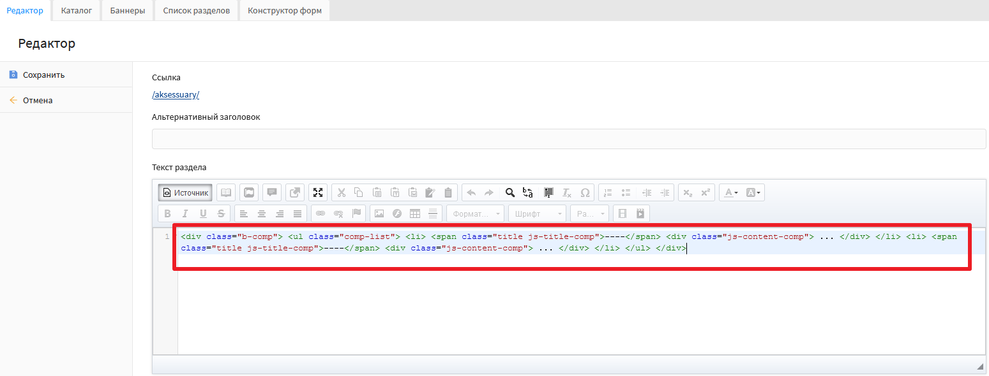Click the maximize editor icon

point(317,192)
